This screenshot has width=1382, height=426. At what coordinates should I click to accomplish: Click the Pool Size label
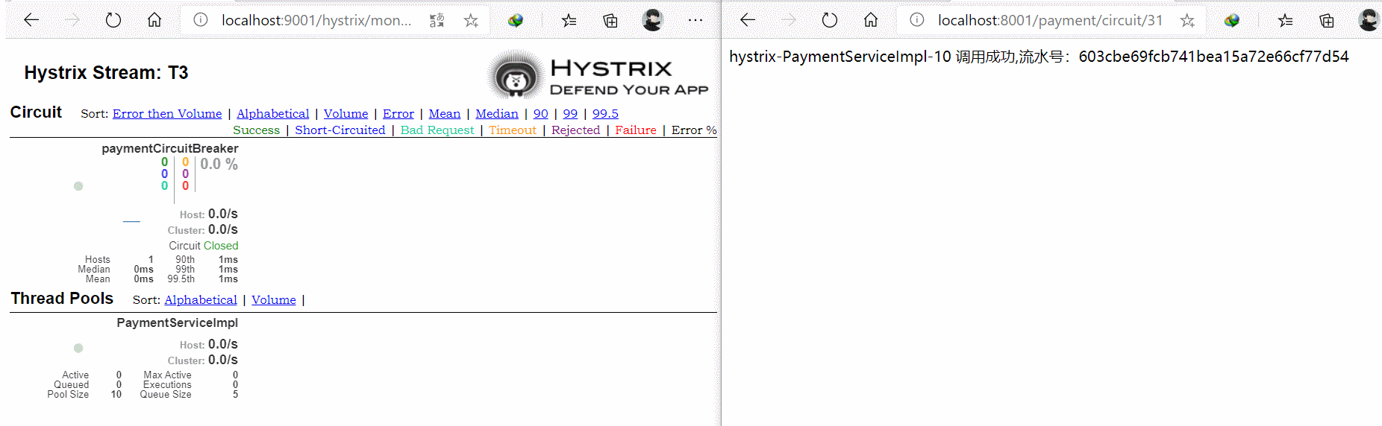pos(68,395)
